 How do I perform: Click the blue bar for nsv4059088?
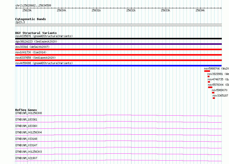click(x=118, y=66)
